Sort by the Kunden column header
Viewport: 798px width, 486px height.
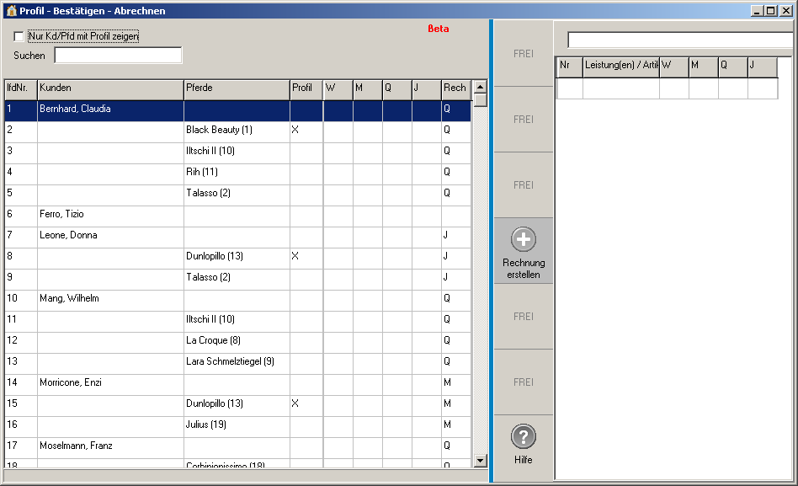click(109, 88)
